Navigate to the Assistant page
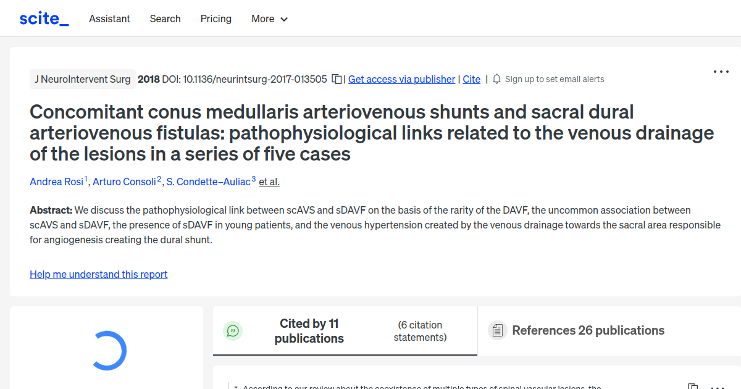Screen dimensions: 741x389 [109, 19]
